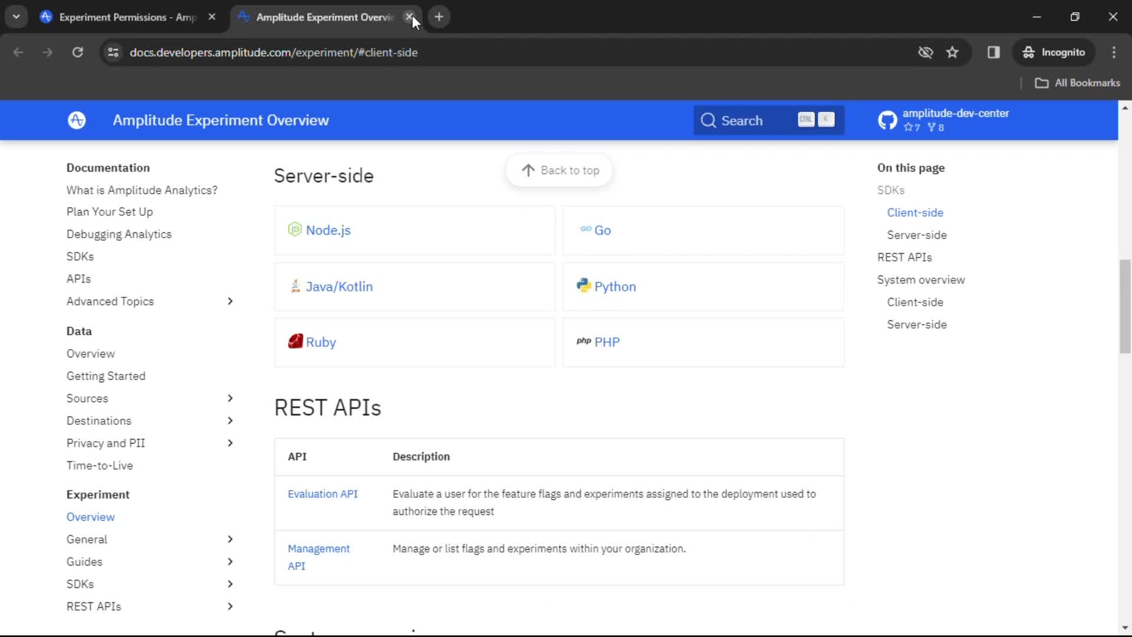
Task: Click the Go gopher icon
Action: pyautogui.click(x=585, y=229)
